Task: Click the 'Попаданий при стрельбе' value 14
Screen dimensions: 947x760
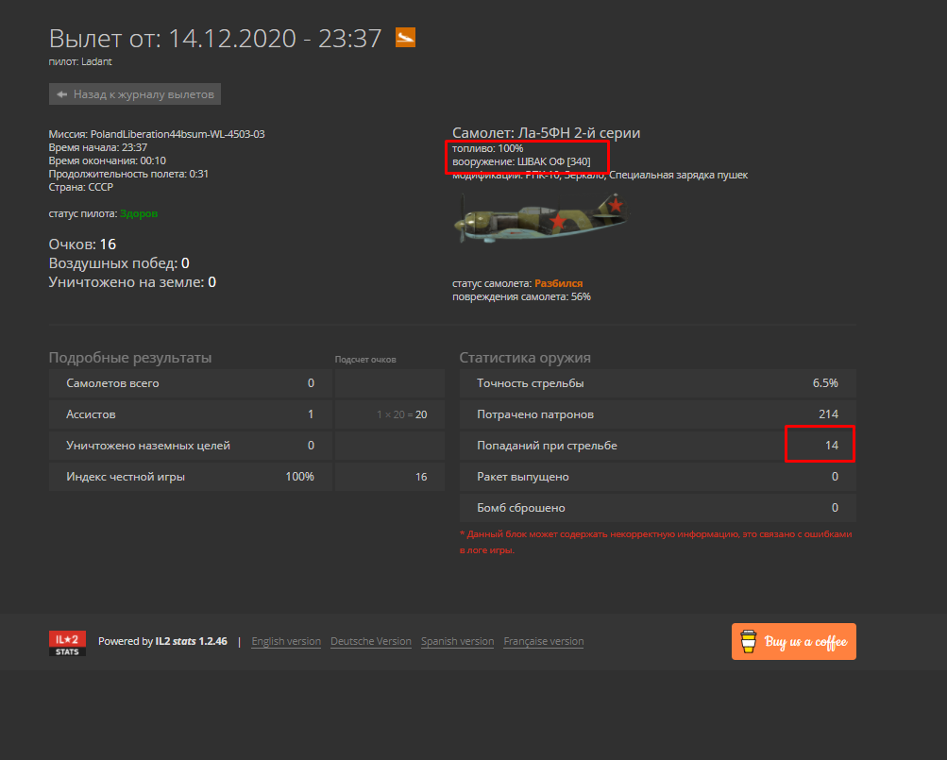Action: [832, 446]
